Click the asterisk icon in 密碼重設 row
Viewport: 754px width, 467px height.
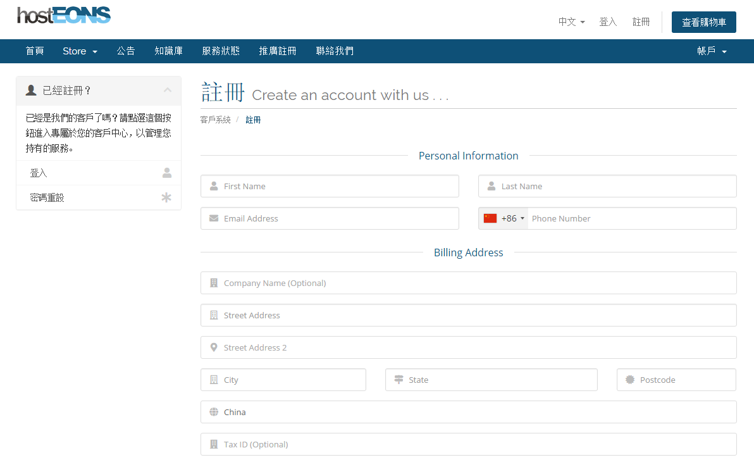point(166,197)
